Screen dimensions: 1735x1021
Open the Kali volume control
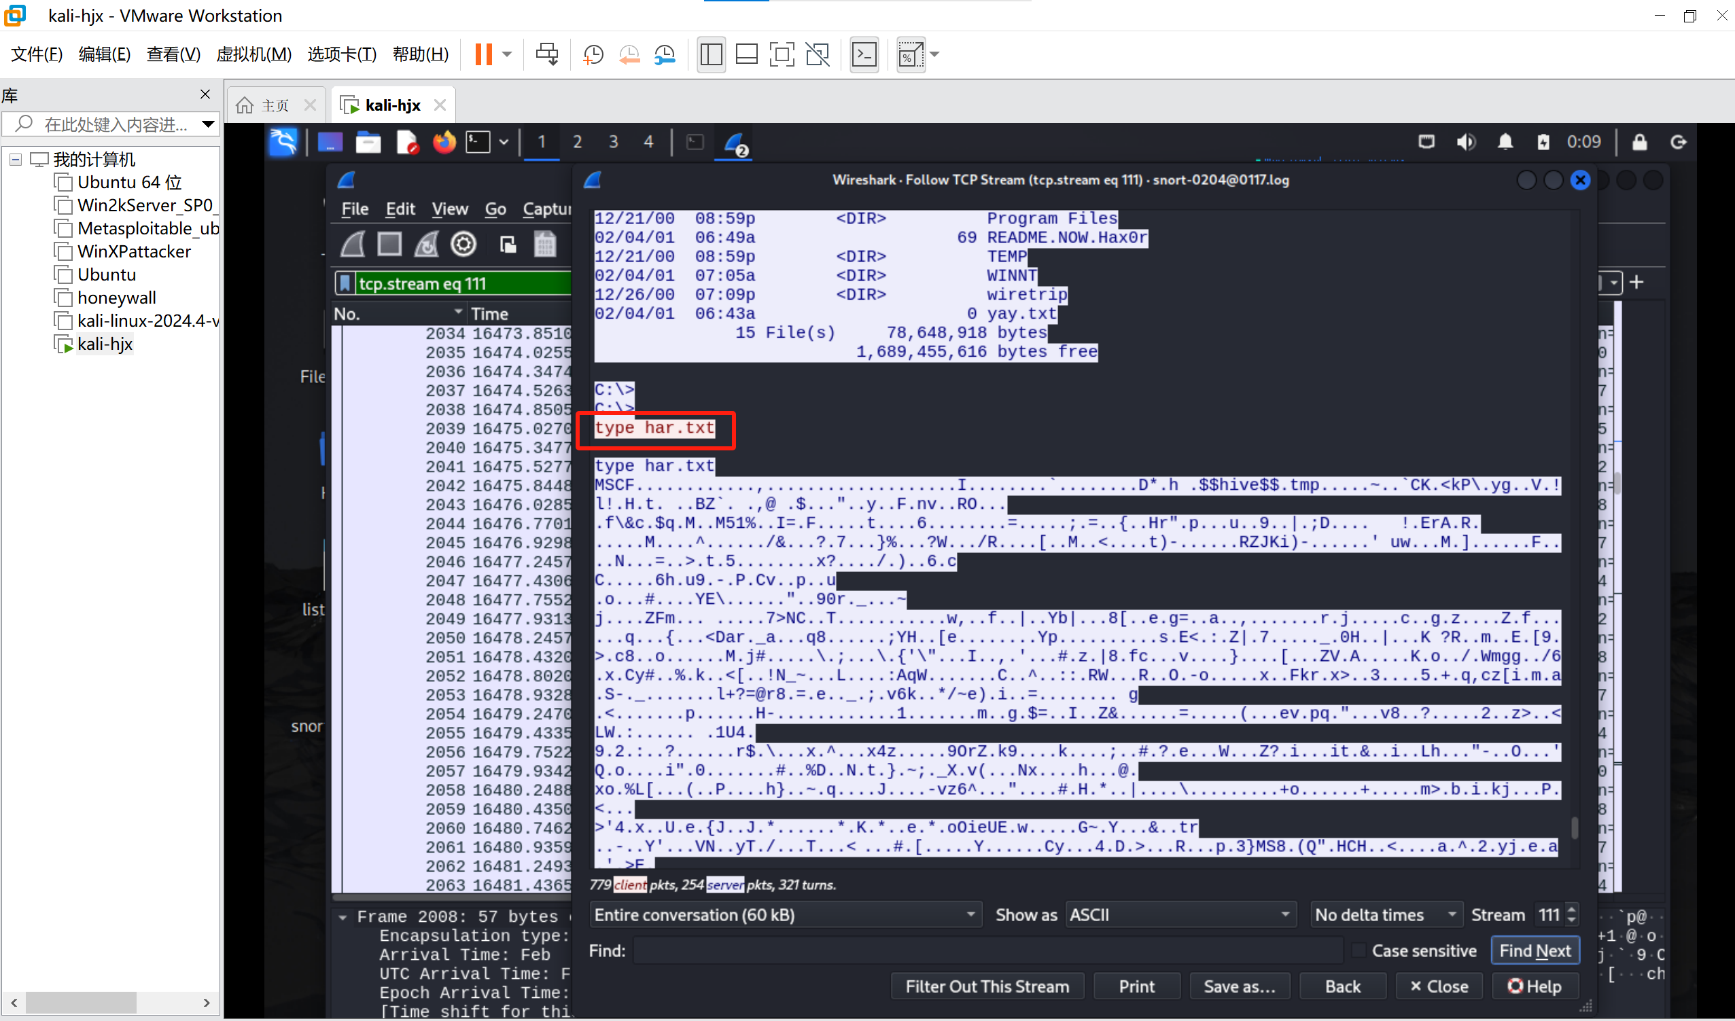[x=1465, y=143]
